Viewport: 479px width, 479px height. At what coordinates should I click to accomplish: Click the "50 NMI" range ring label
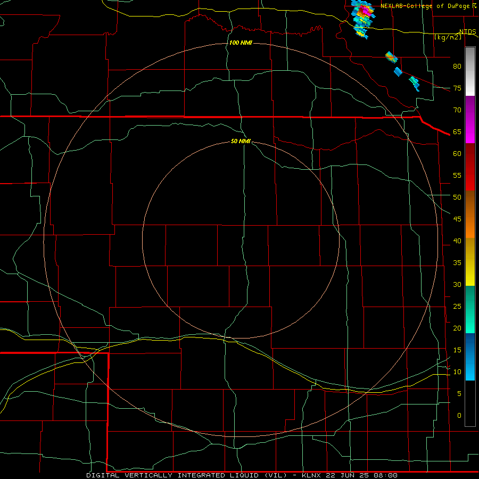241,141
